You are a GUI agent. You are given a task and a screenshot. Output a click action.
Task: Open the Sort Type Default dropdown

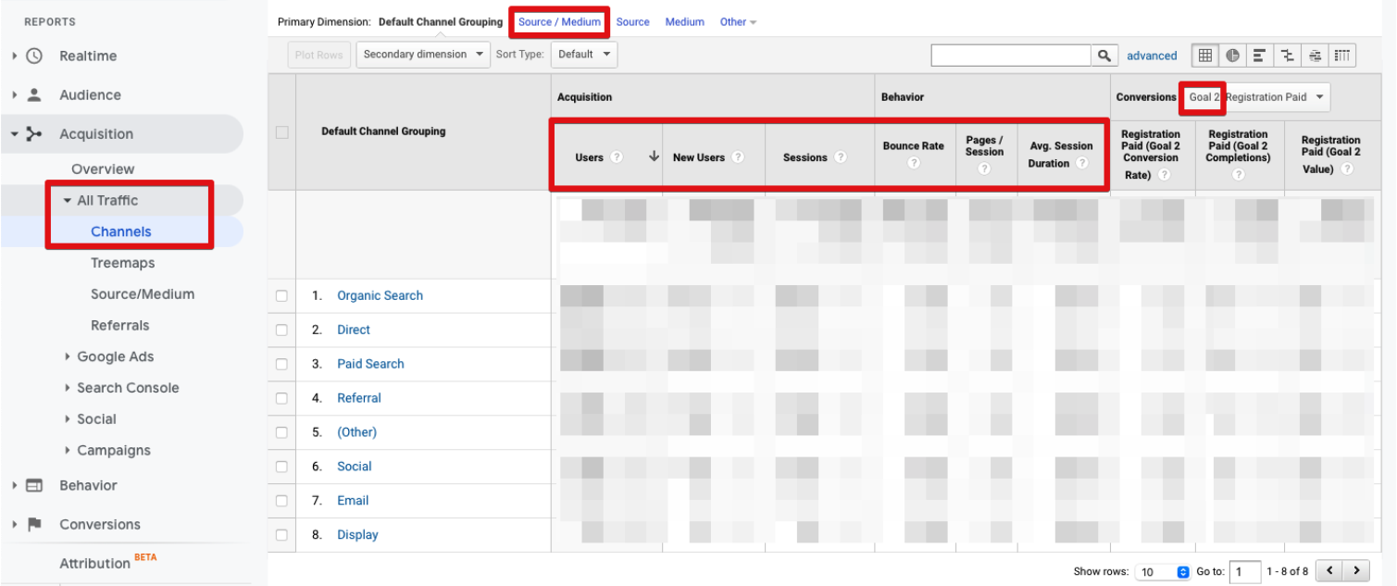click(x=583, y=54)
